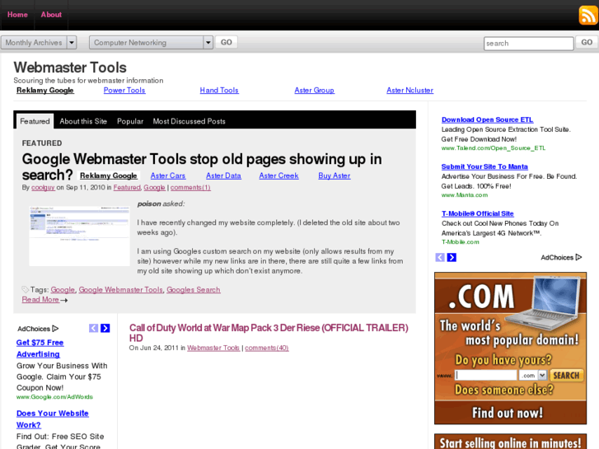This screenshot has width=599, height=449.
Task: Open the comments(1) link
Action: (x=190, y=187)
